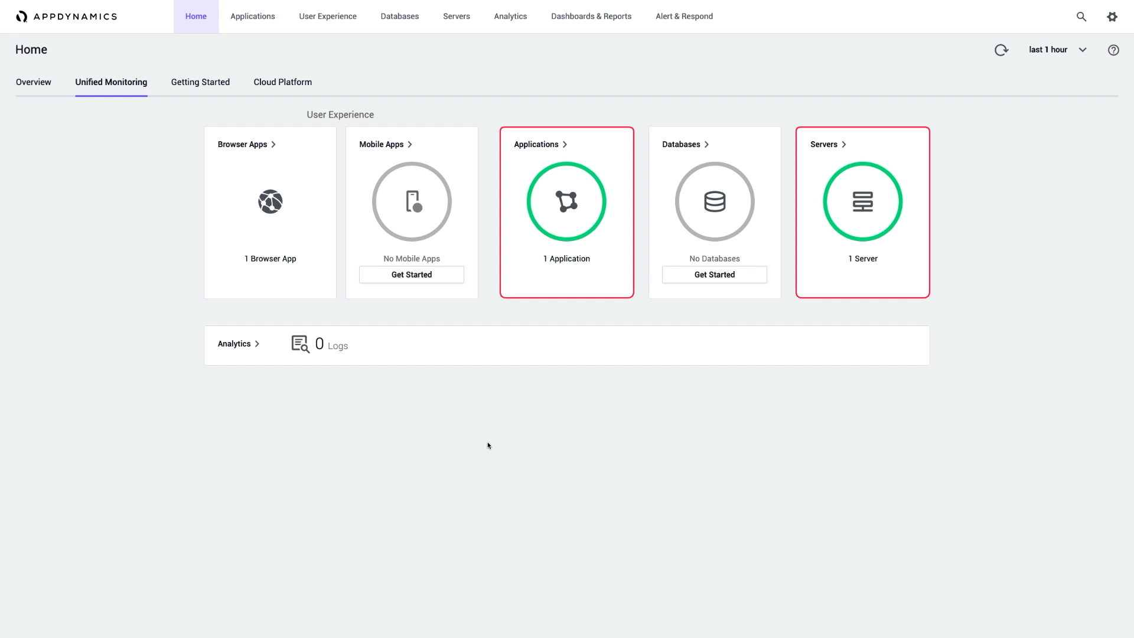Click Get Started under No Mobile Apps
1134x638 pixels.
pos(412,275)
